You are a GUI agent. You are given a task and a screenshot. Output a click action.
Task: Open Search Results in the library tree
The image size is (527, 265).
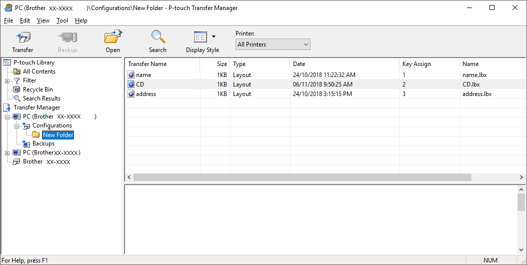pyautogui.click(x=41, y=98)
